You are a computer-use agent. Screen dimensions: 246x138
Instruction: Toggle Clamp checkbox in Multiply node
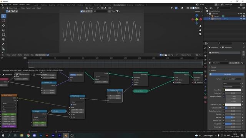click(x=34, y=120)
